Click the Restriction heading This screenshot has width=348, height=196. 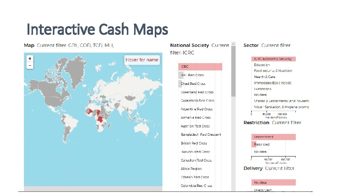[256, 123]
